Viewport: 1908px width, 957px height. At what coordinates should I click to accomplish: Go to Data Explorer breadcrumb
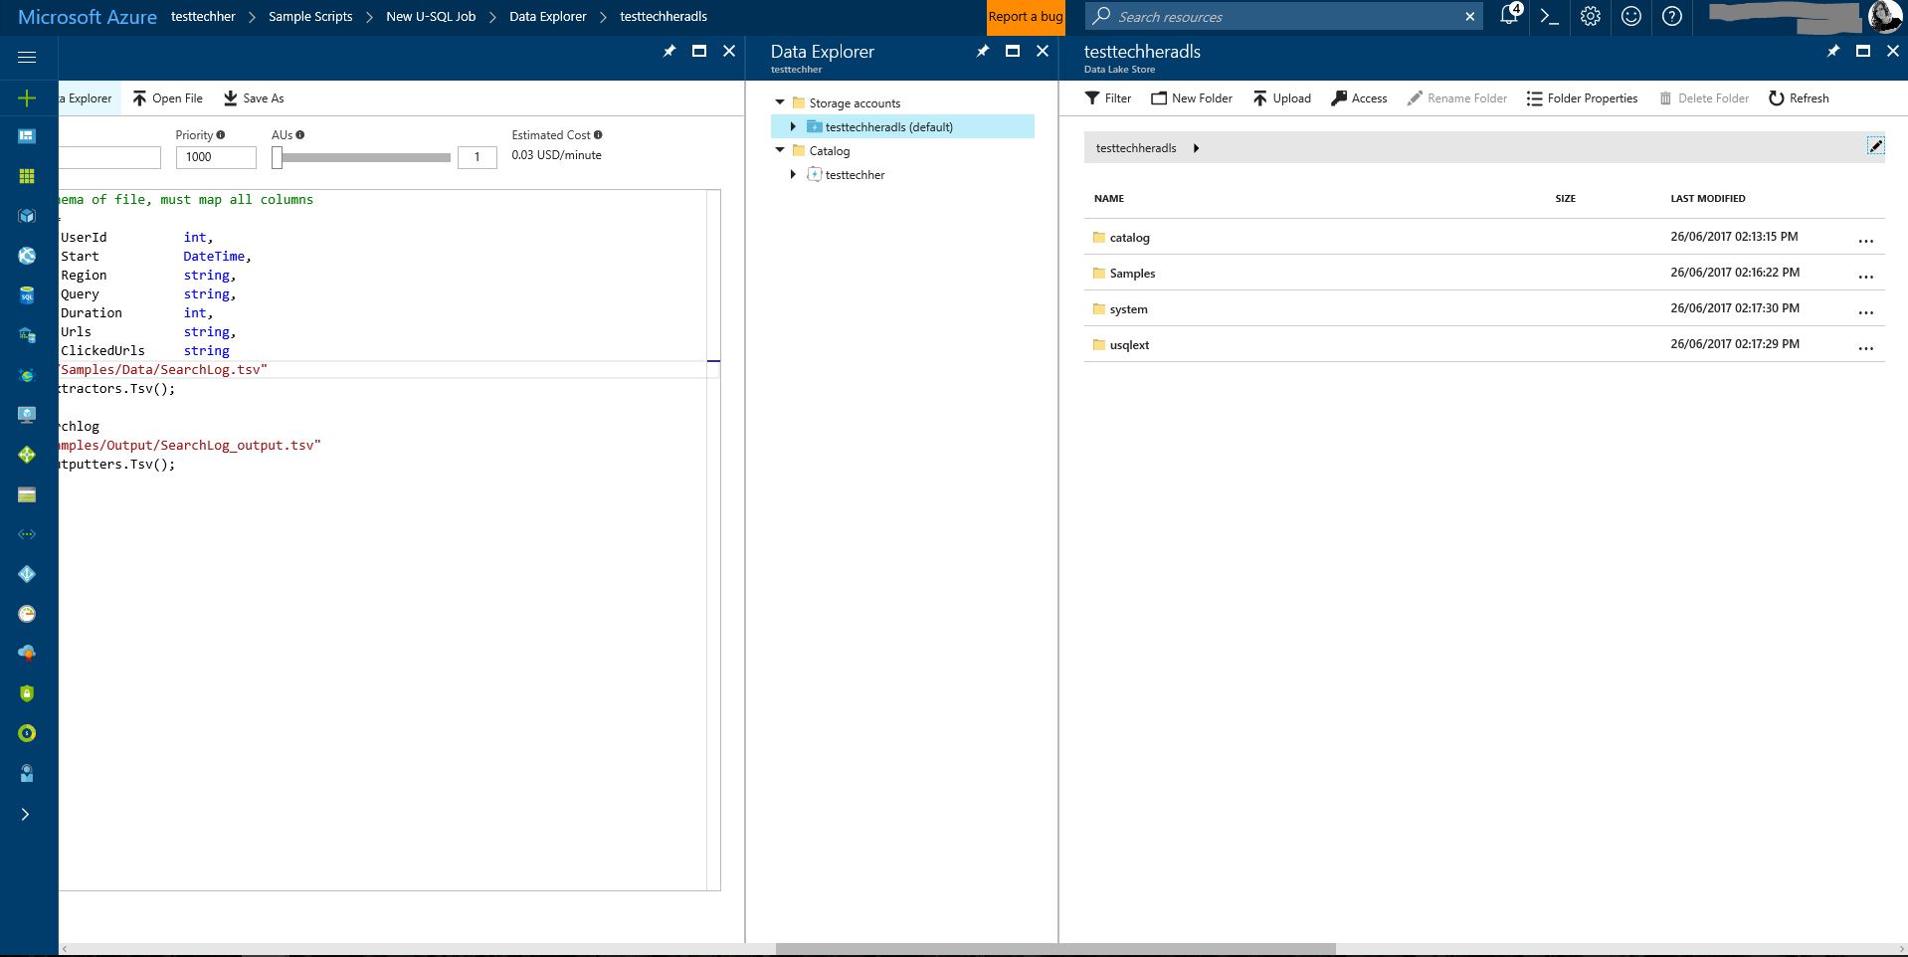click(547, 16)
